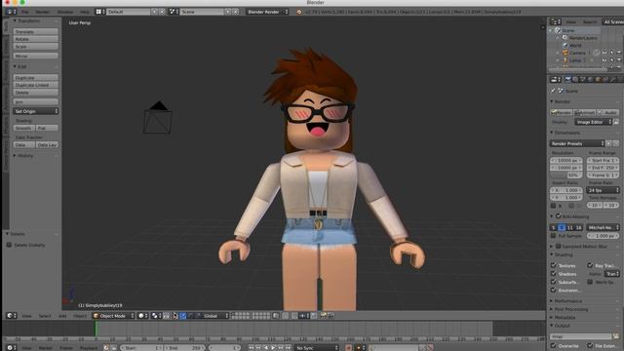Viewport: 624px width, 351px height.
Task: Click the Rotate button in Tools panel
Action: (36, 39)
